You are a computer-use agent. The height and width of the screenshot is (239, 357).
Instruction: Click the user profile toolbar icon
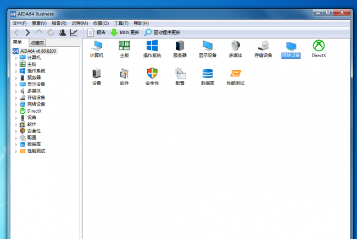[x=62, y=32]
